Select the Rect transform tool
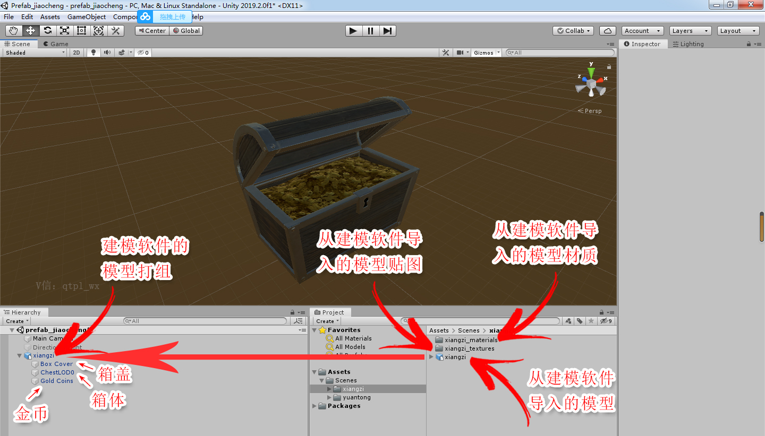Viewport: 765px width, 436px height. [81, 31]
